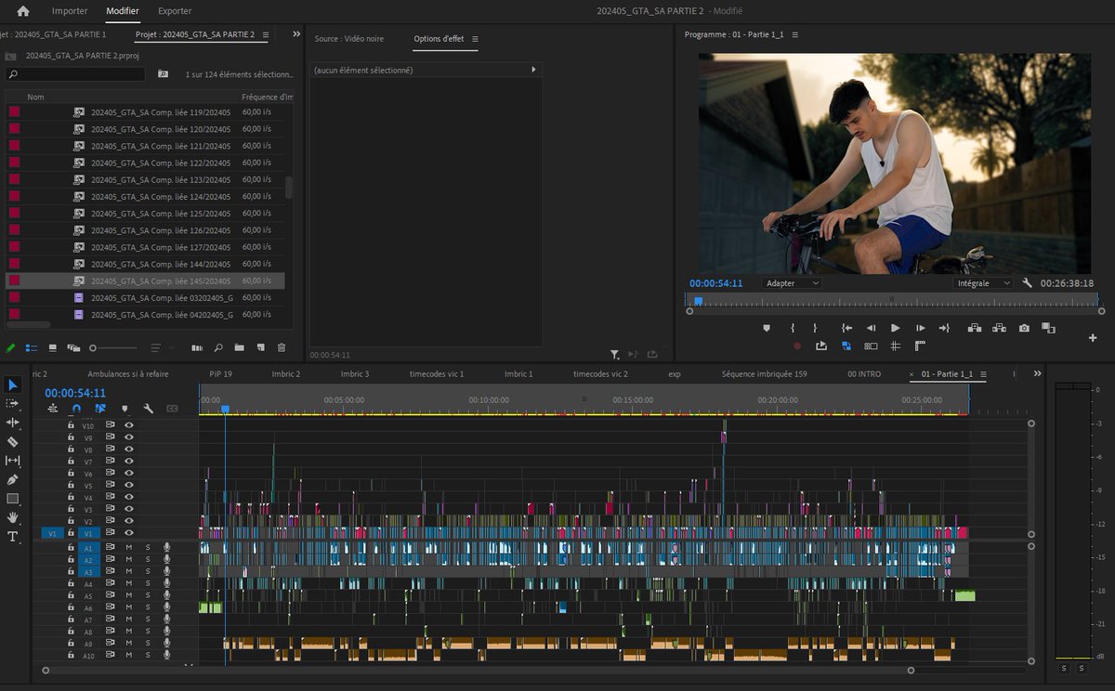This screenshot has width=1115, height=691.
Task: Click the Project panel search field
Action: pos(75,73)
